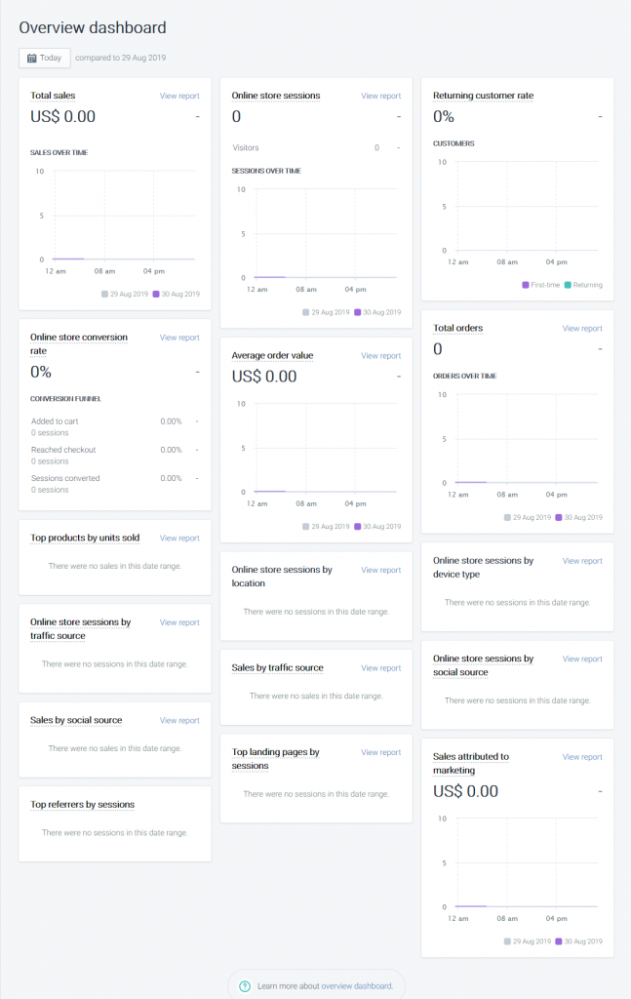
Task: Click the Visitors row in sessions card
Action: tap(316, 148)
